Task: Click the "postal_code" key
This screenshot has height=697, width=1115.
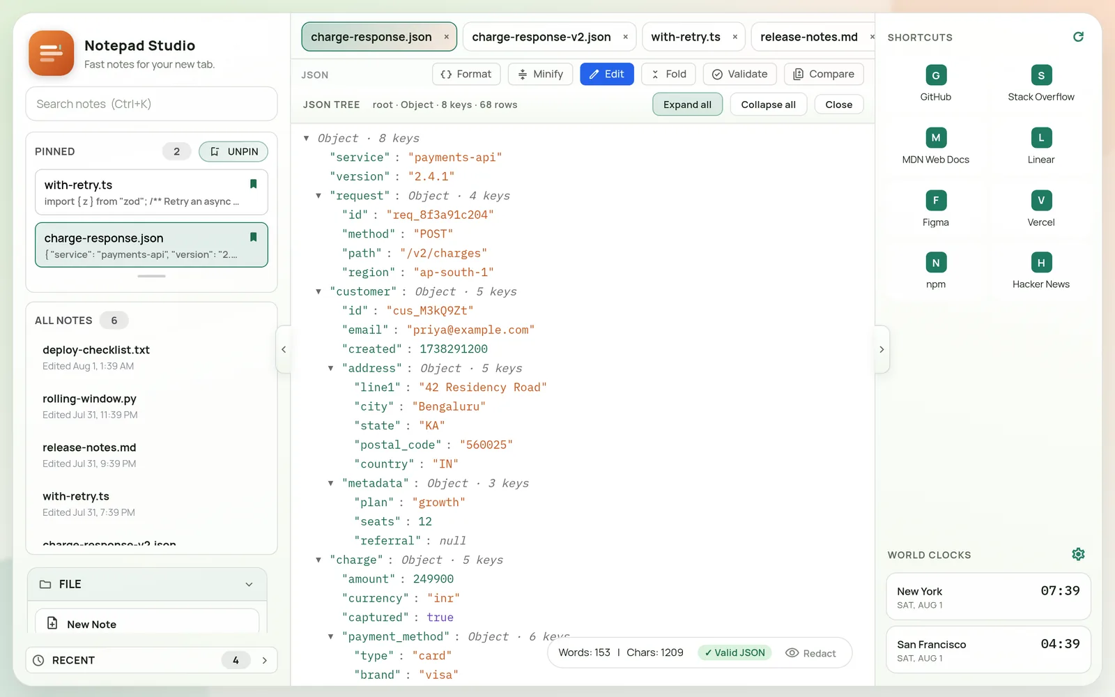Action: pos(398,445)
